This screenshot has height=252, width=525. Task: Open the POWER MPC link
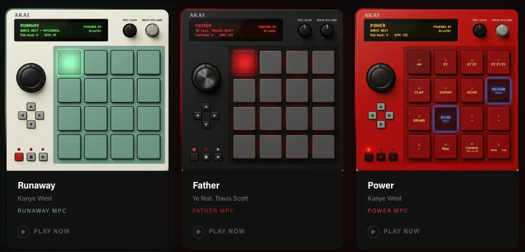click(388, 211)
